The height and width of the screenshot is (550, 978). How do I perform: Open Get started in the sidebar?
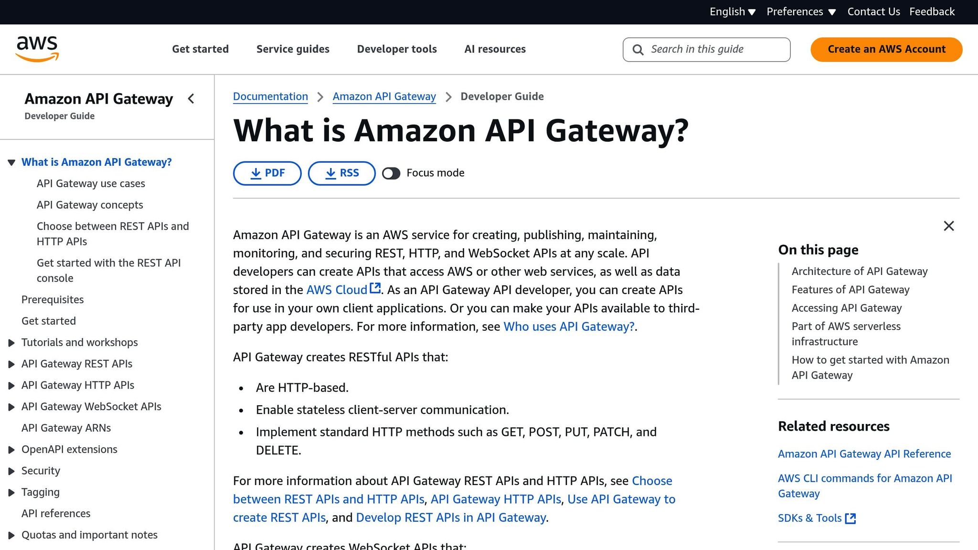pos(49,321)
